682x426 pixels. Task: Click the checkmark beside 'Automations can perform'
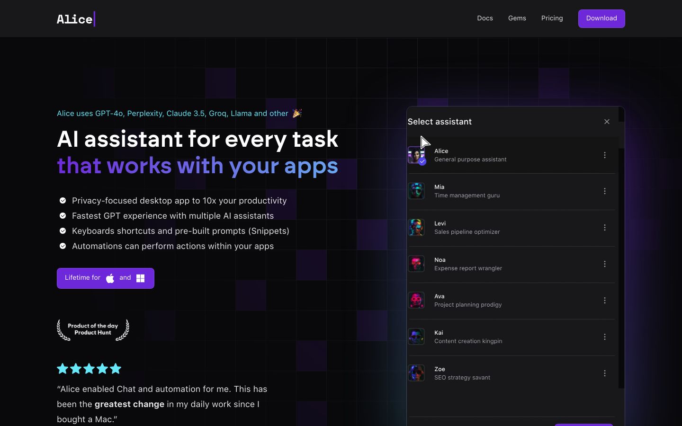pyautogui.click(x=63, y=246)
